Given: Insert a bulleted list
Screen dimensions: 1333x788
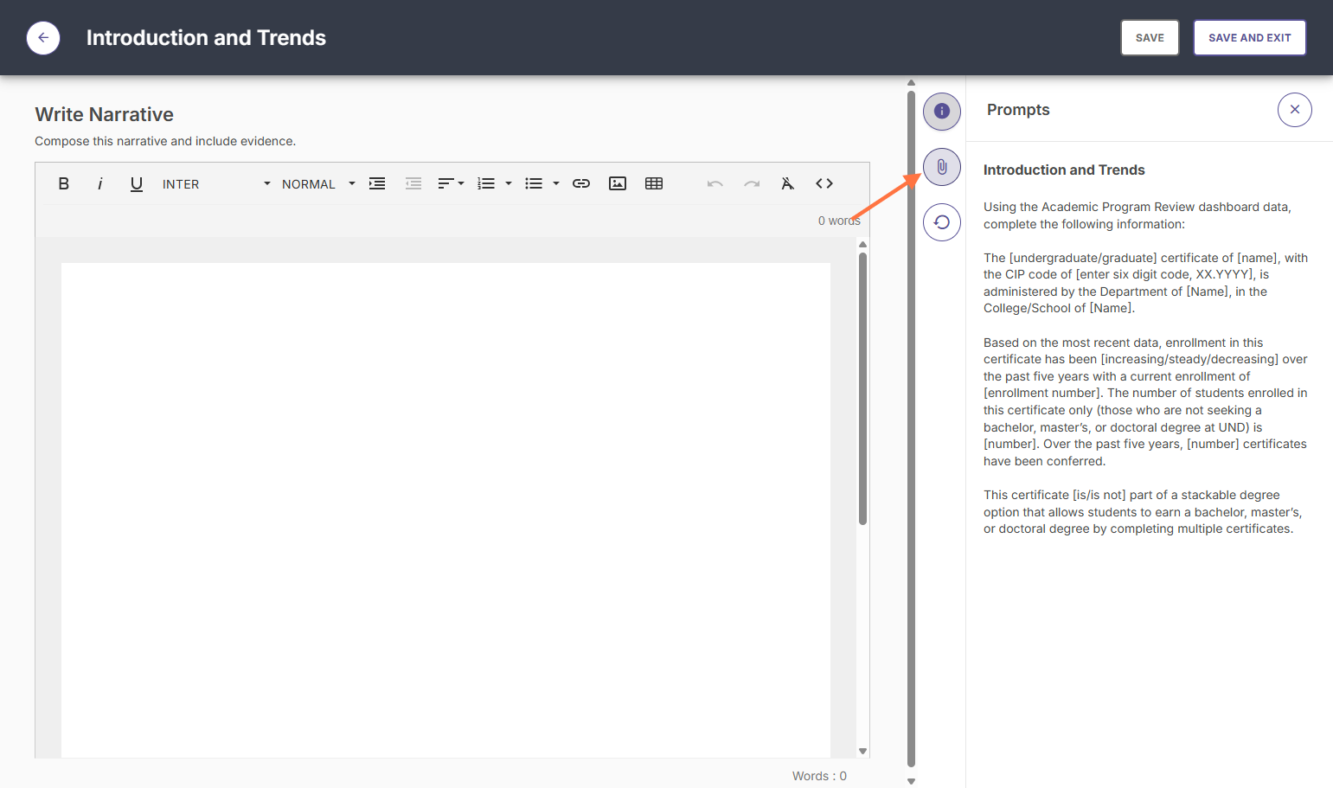Looking at the screenshot, I should pyautogui.click(x=534, y=183).
